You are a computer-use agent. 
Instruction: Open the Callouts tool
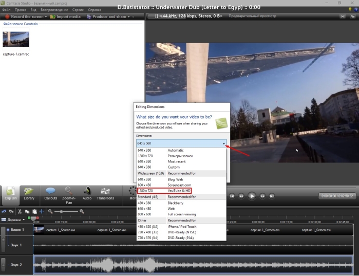[x=51, y=194]
